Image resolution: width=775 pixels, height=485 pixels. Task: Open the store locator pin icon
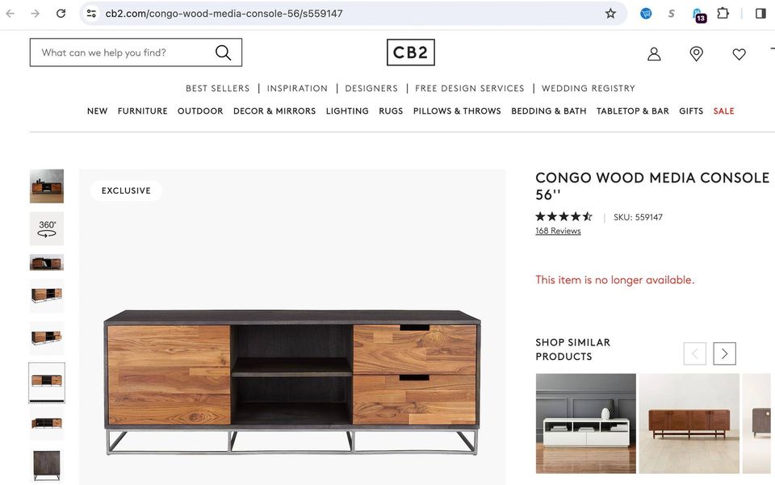[x=696, y=54]
